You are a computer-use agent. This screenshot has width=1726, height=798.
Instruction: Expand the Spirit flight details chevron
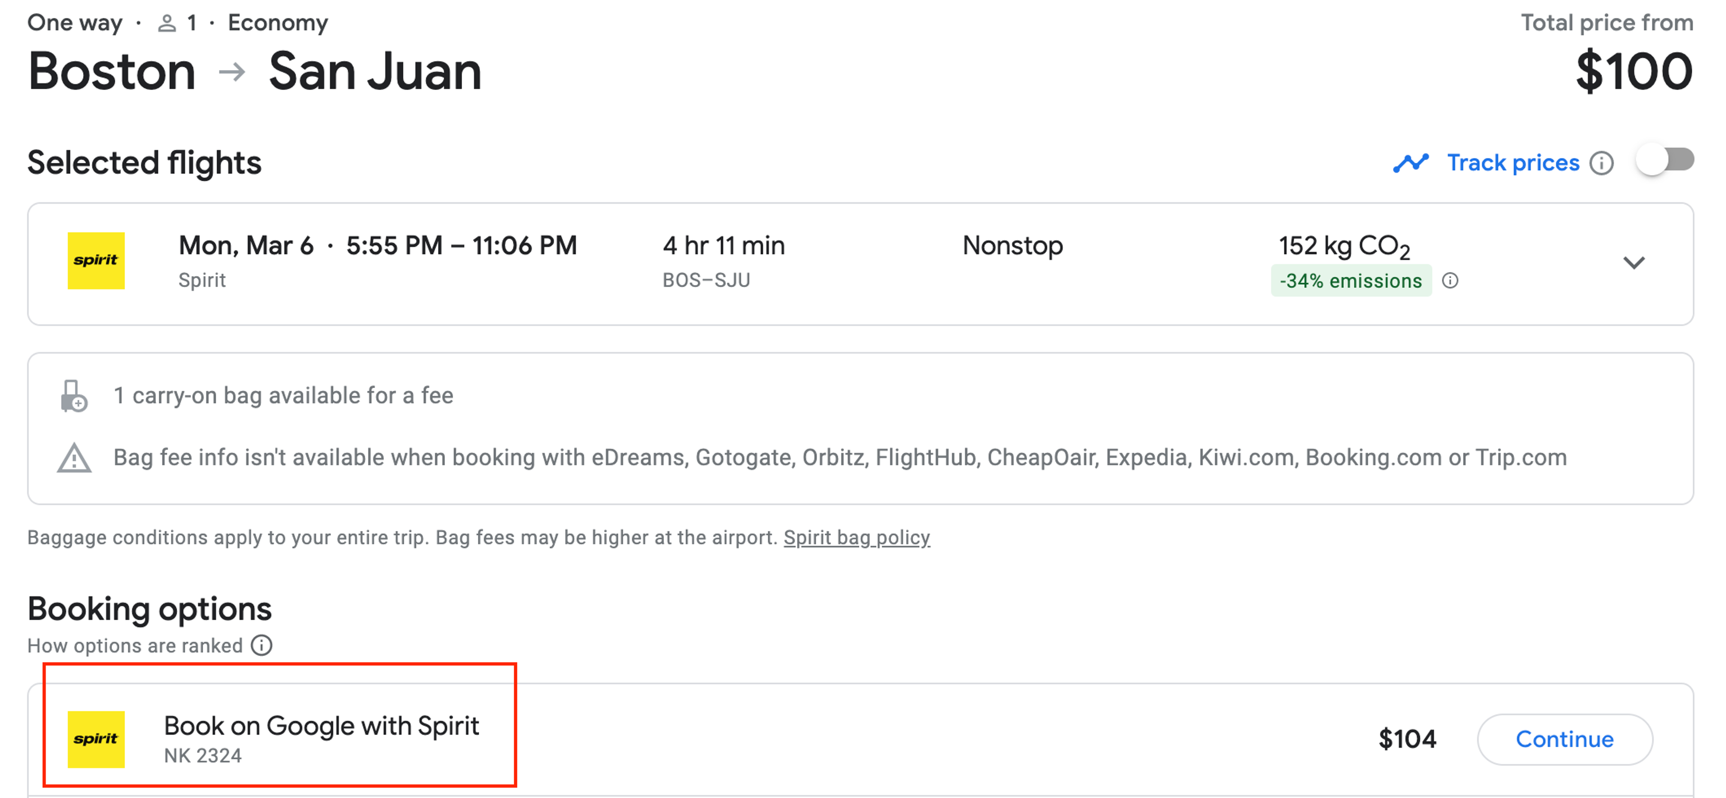[x=1634, y=263]
